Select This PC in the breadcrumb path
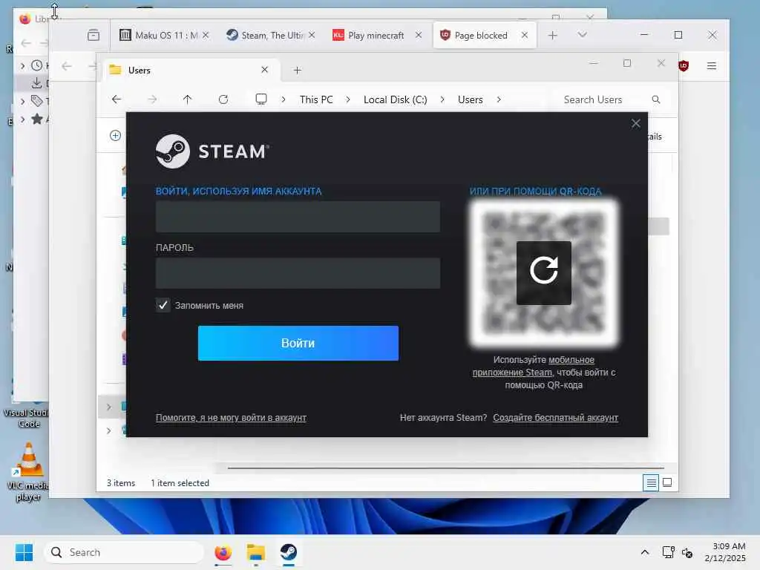The image size is (760, 570). point(316,99)
